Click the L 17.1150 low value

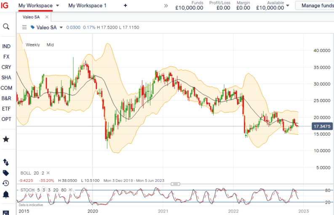point(129,27)
